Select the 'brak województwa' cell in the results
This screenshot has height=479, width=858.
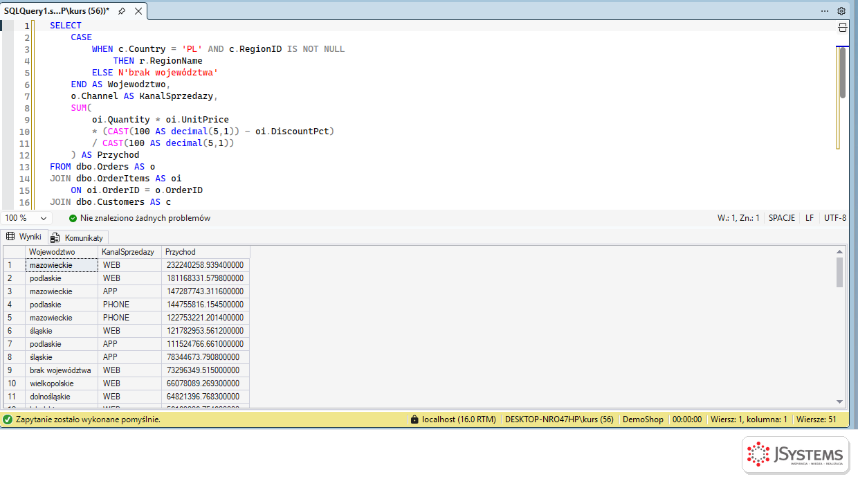click(62, 370)
